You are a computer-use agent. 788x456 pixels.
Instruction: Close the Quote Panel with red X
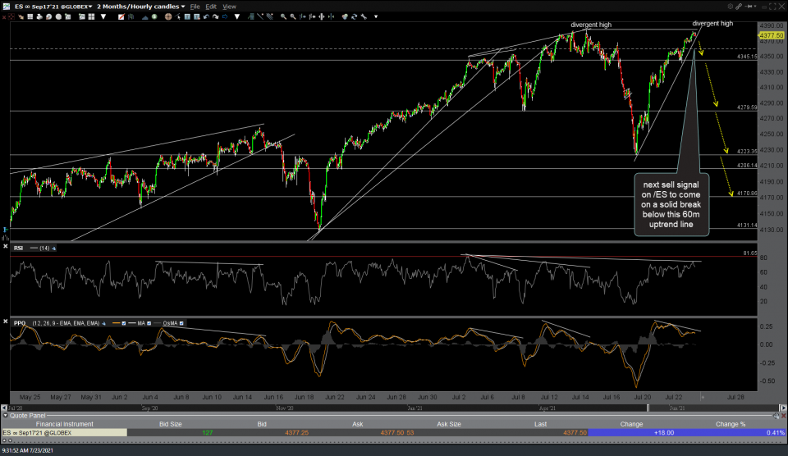[x=783, y=416]
